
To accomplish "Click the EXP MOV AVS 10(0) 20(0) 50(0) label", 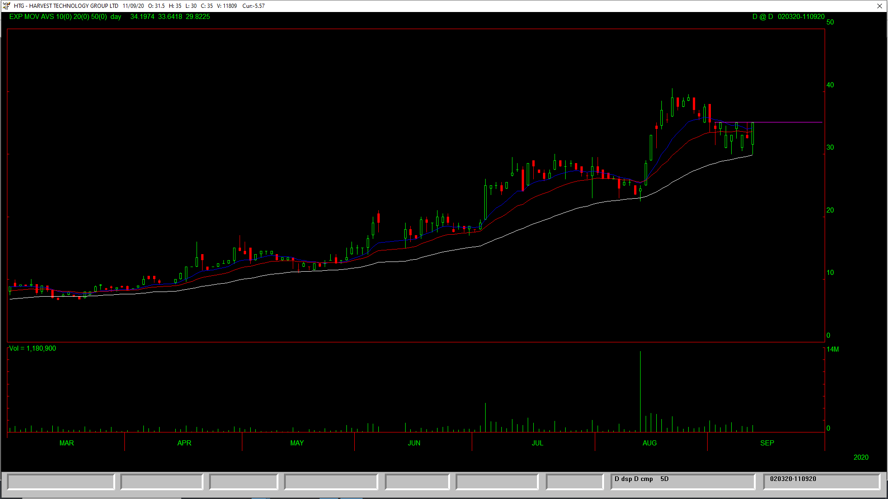I will click(x=58, y=17).
